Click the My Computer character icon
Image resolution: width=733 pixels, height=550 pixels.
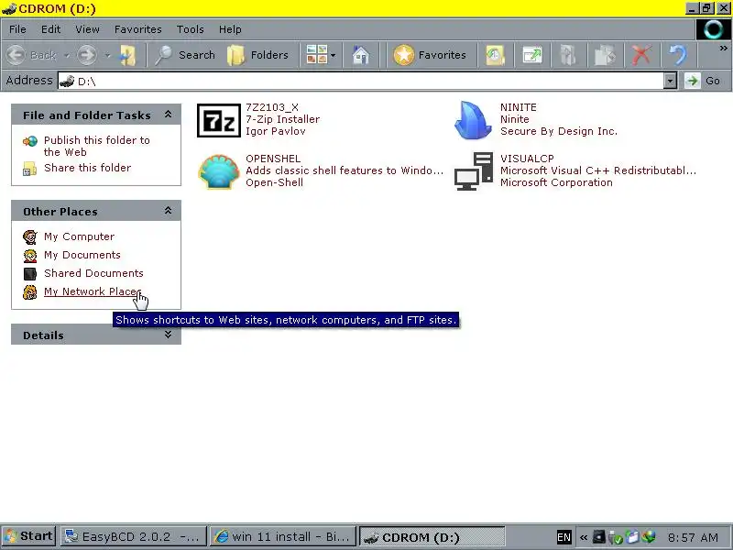point(30,237)
